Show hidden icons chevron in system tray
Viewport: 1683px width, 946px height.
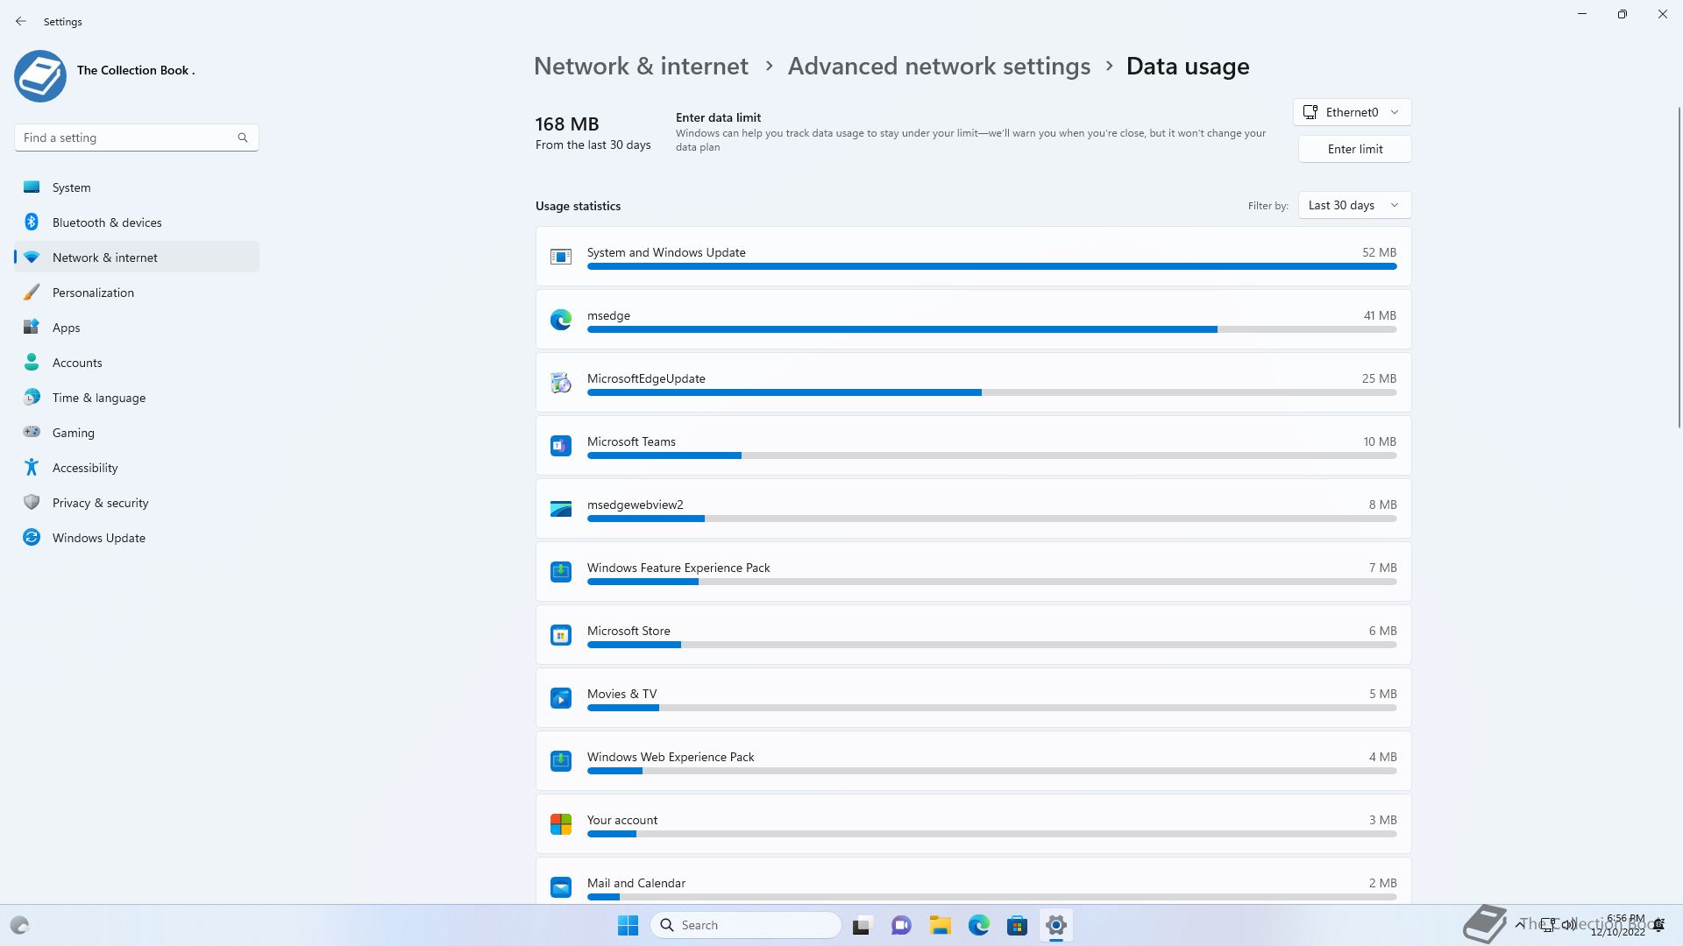pyautogui.click(x=1519, y=924)
